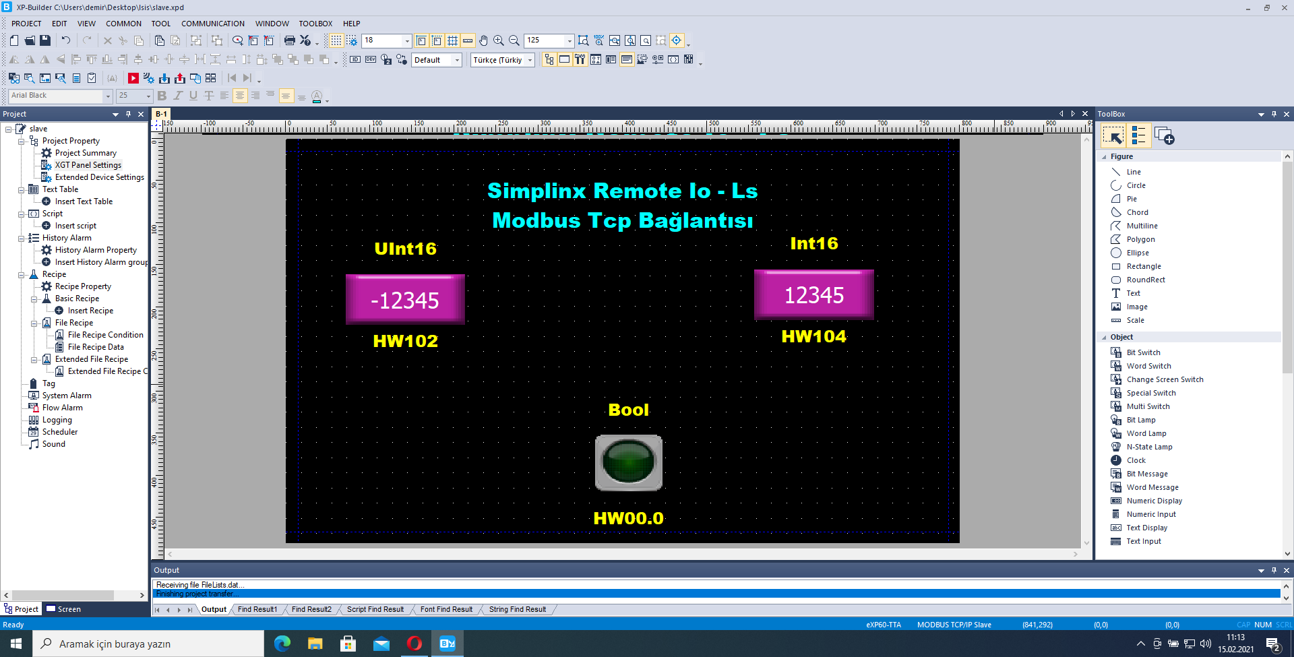Switch ToolBox to list view icon
The height and width of the screenshot is (657, 1294).
[1139, 135]
